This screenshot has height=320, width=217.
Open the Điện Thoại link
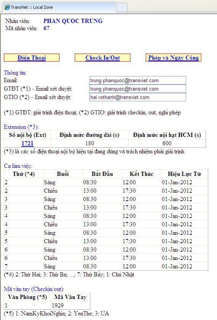pos(32,58)
